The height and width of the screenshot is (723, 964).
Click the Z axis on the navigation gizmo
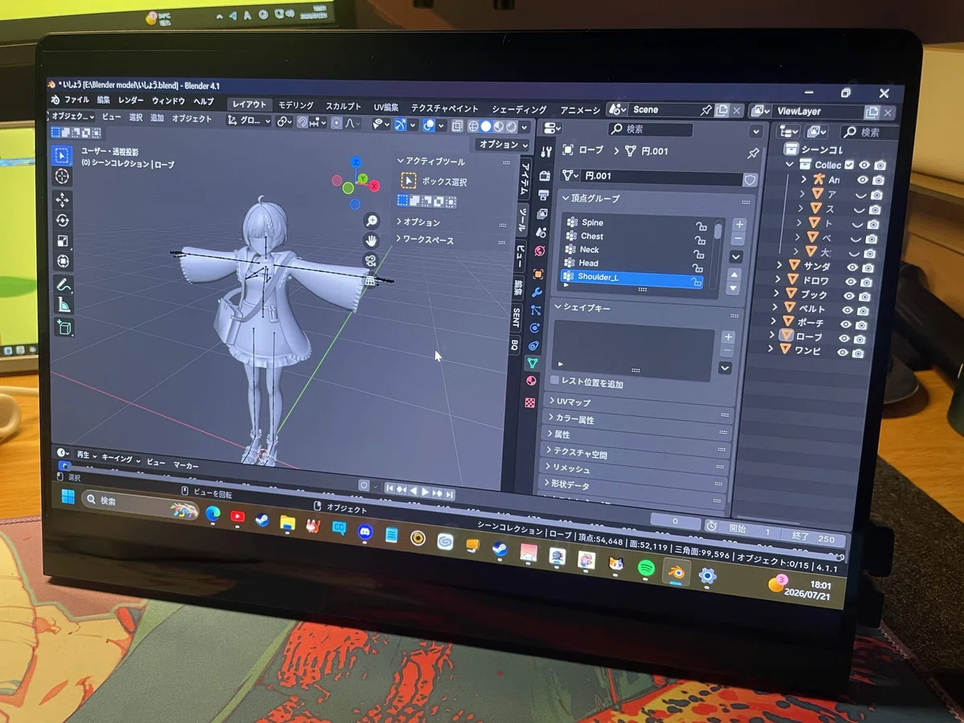357,162
